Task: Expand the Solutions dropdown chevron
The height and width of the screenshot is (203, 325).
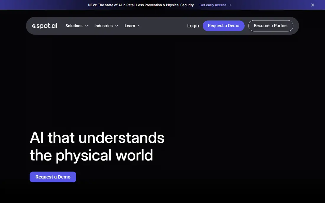Action: (87, 26)
